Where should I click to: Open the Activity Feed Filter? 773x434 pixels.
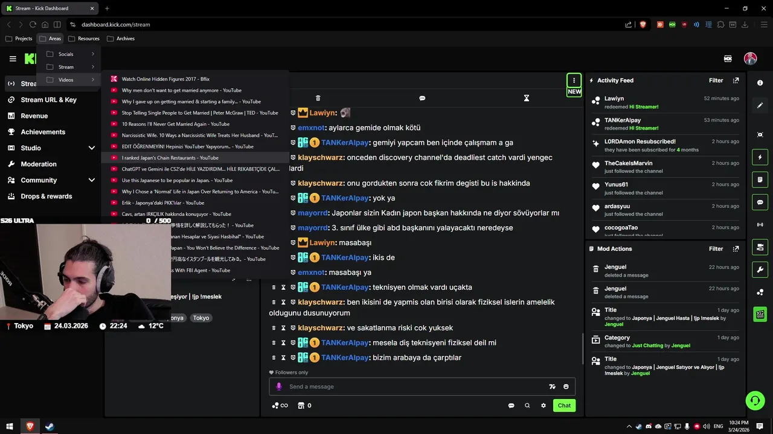[716, 80]
